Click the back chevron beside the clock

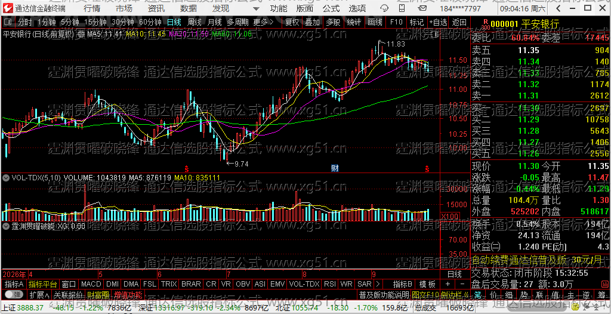[x=558, y=8]
